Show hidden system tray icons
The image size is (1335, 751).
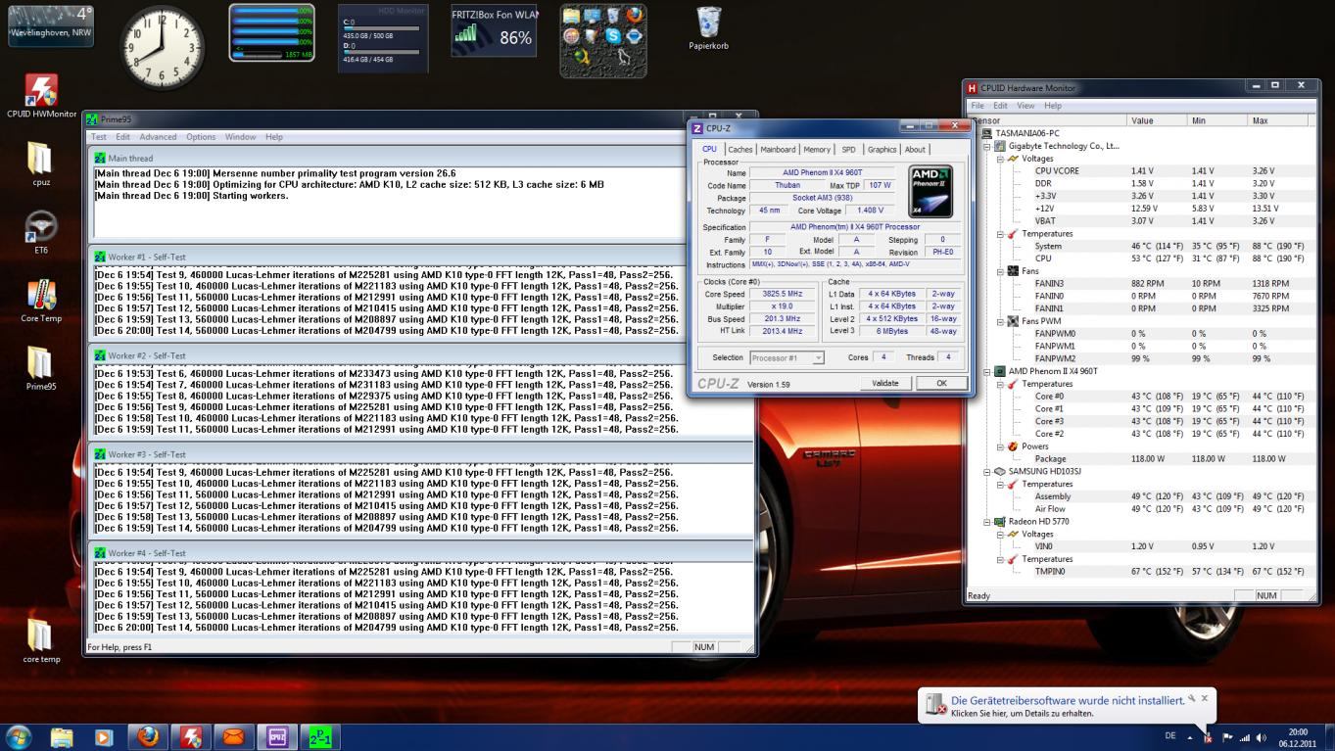point(1190,737)
